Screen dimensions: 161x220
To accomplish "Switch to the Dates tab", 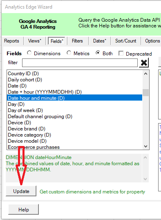I will tap(100, 41).
